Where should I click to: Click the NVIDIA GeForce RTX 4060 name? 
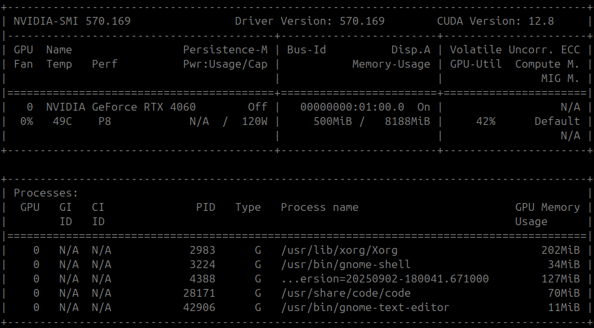(120, 107)
